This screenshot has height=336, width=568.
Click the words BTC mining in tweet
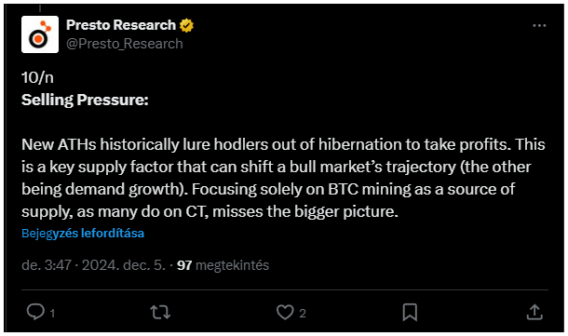(369, 189)
